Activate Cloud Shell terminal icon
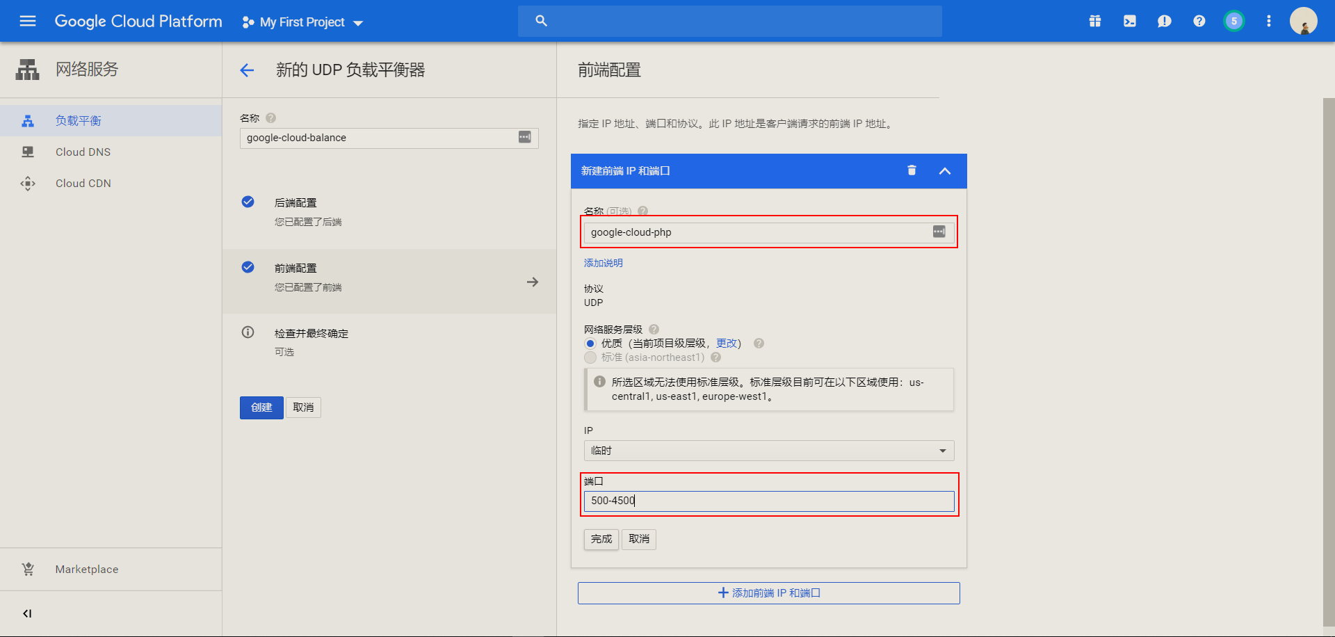1335x637 pixels. [1130, 21]
